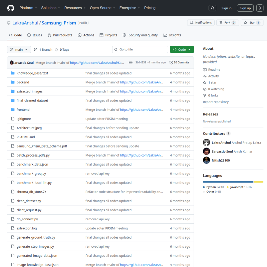Viewport: 267px width, 267px height.
Task: Open the Projects tab
Action: (x=108, y=35)
